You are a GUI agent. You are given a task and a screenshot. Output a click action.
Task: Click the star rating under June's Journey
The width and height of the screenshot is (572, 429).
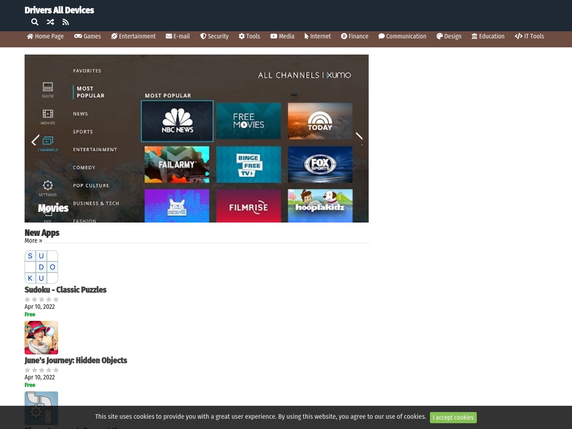[x=42, y=370]
